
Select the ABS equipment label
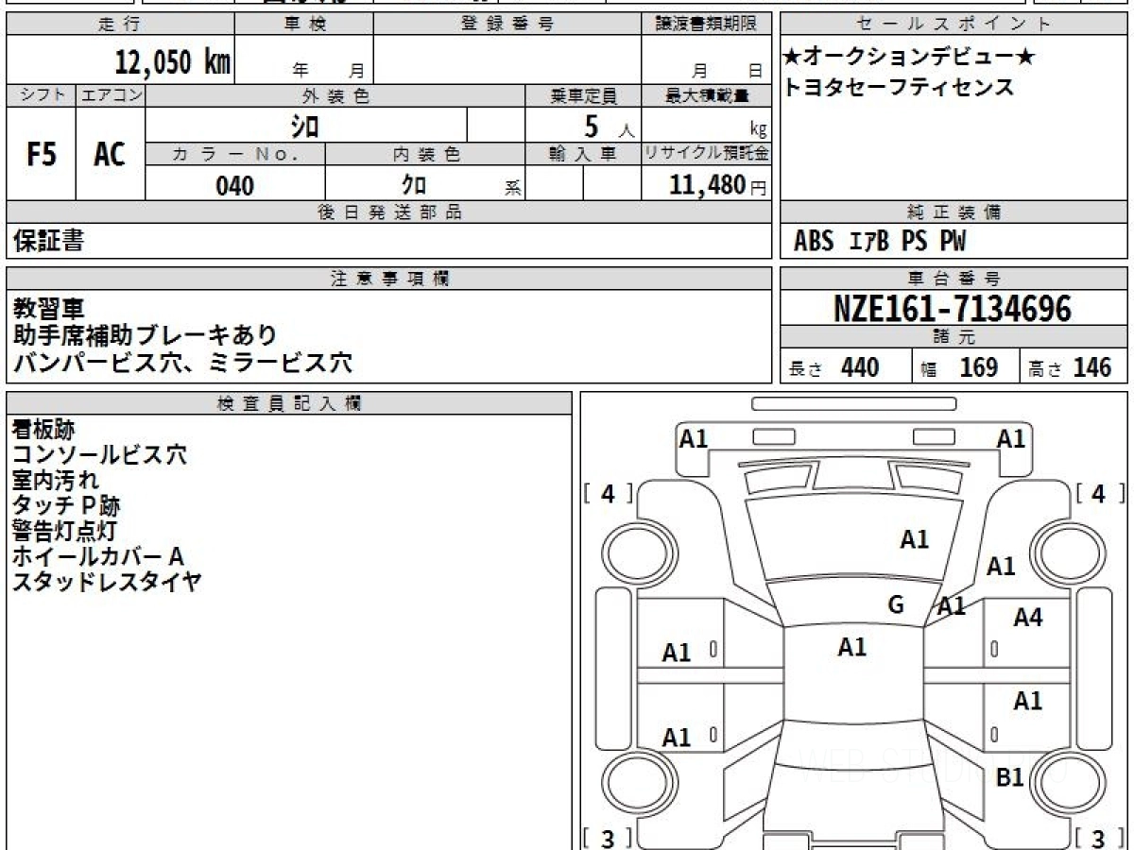coord(814,242)
